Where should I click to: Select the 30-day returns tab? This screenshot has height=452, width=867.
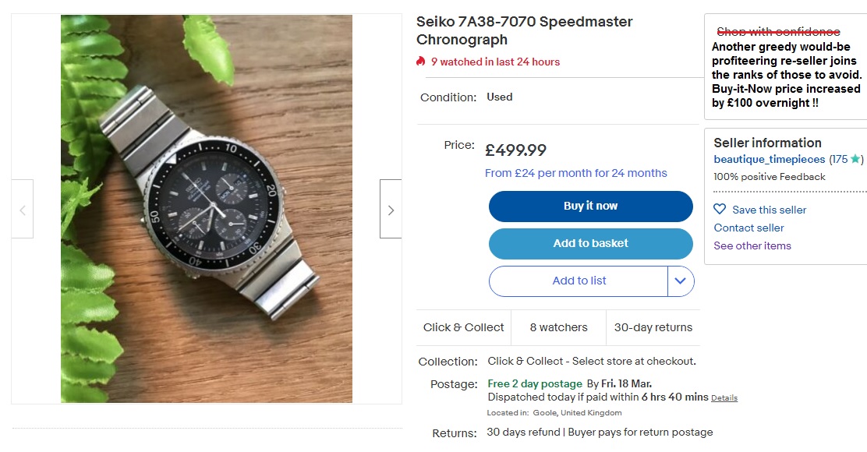coord(653,327)
